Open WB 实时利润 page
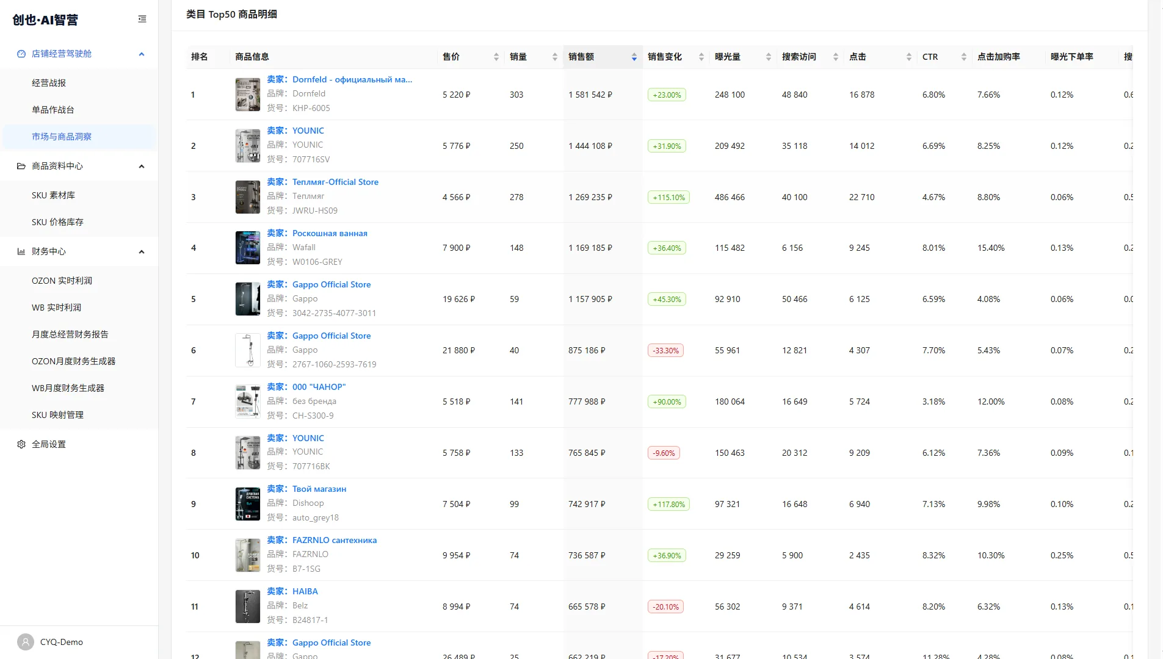Screen dimensions: 1163x659 [x=79, y=308]
